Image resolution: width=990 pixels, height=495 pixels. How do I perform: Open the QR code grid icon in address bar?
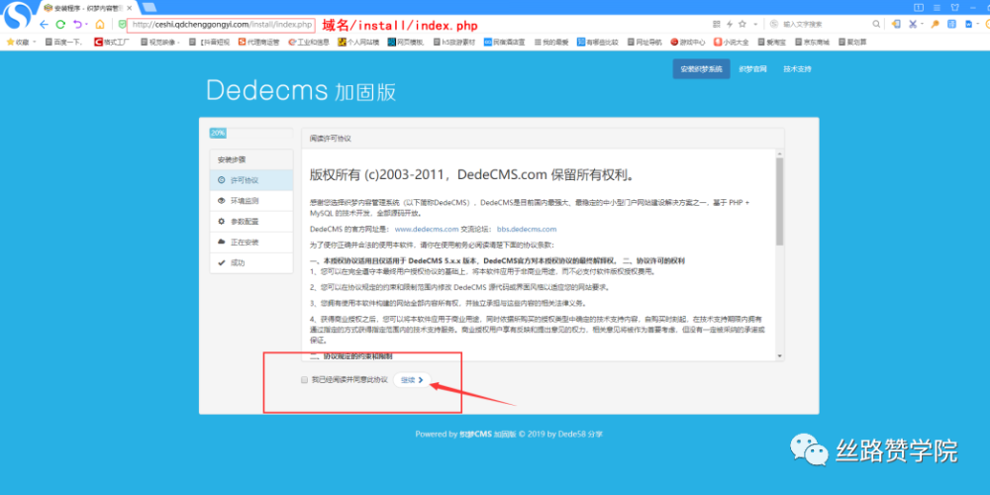(x=716, y=24)
